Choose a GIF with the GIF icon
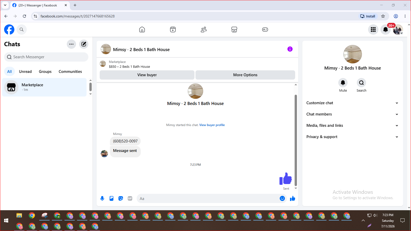The height and width of the screenshot is (231, 411). (130, 198)
